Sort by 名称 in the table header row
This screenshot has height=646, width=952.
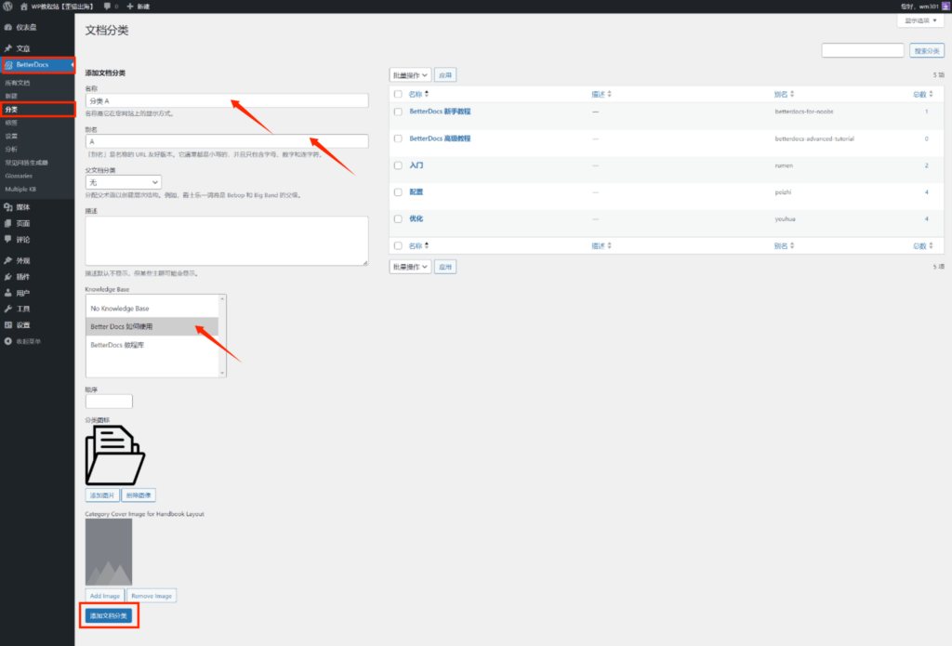click(x=418, y=94)
